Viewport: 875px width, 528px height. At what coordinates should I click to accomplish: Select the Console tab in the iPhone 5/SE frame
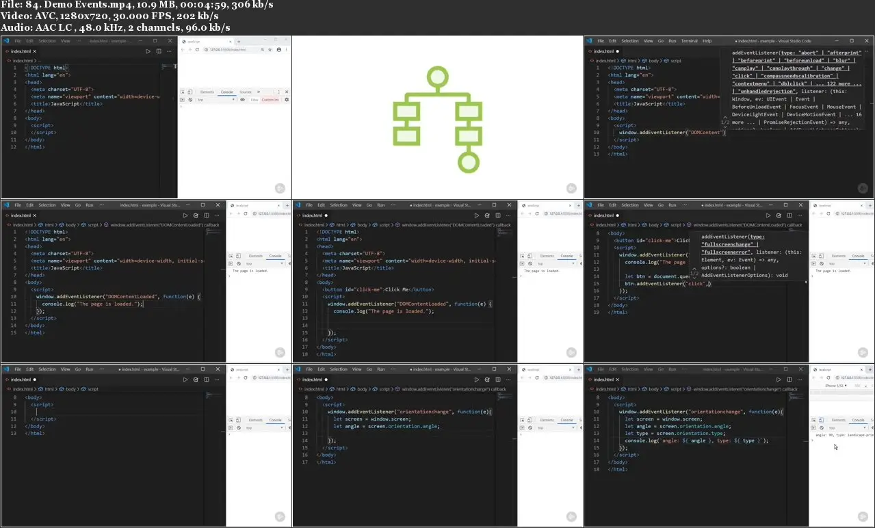(858, 420)
